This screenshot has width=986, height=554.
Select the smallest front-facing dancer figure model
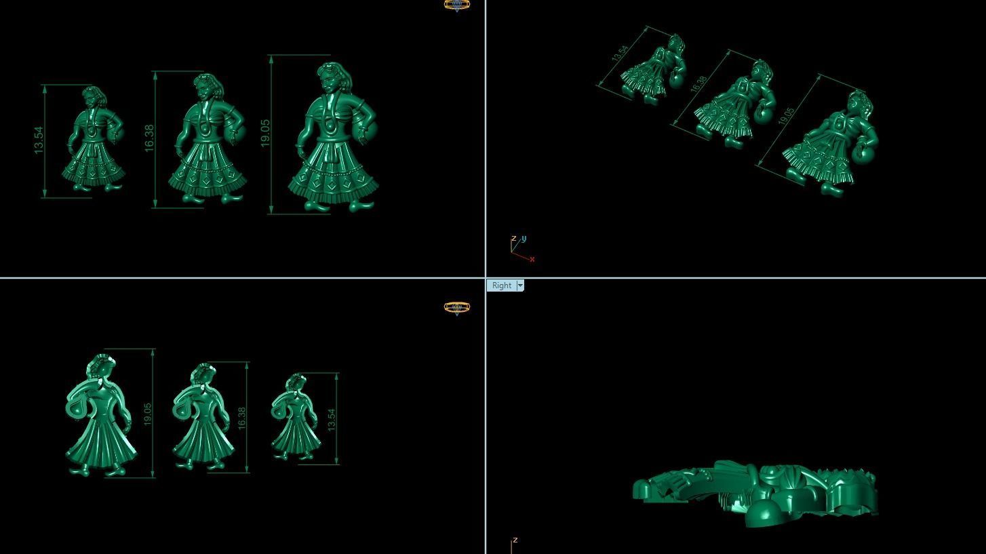pos(94,138)
